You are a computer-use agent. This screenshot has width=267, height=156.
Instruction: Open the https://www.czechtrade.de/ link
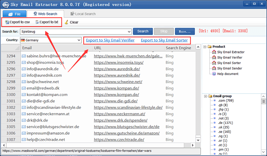pos(119,140)
